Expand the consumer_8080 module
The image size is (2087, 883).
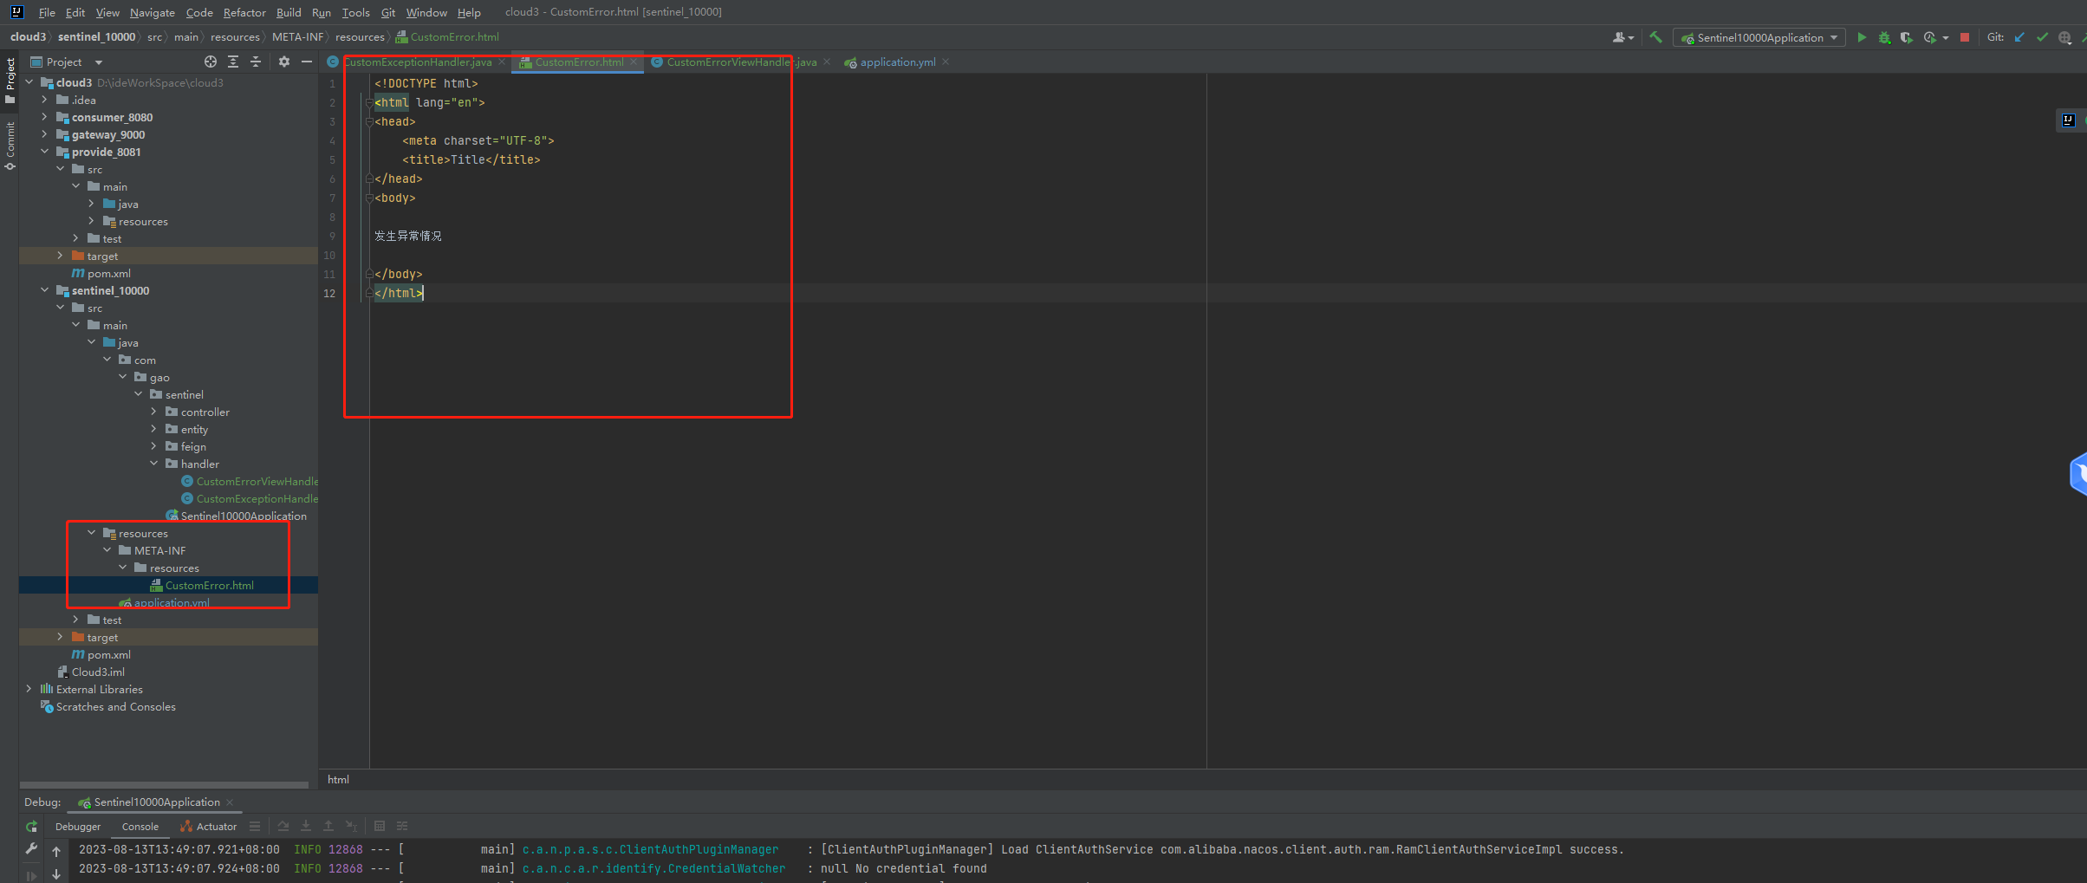44,117
